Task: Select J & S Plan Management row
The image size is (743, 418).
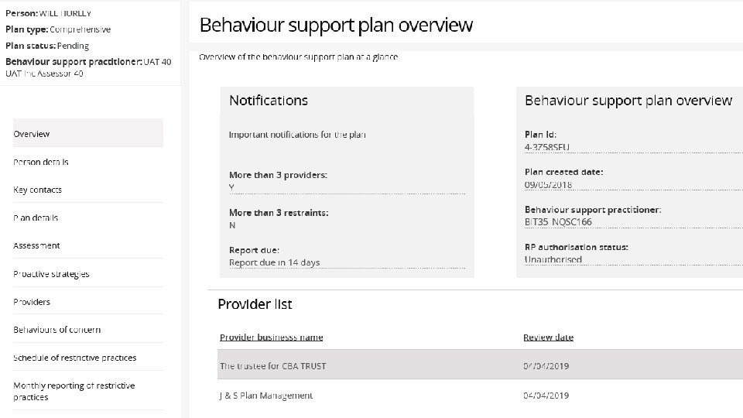Action: pyautogui.click(x=266, y=396)
